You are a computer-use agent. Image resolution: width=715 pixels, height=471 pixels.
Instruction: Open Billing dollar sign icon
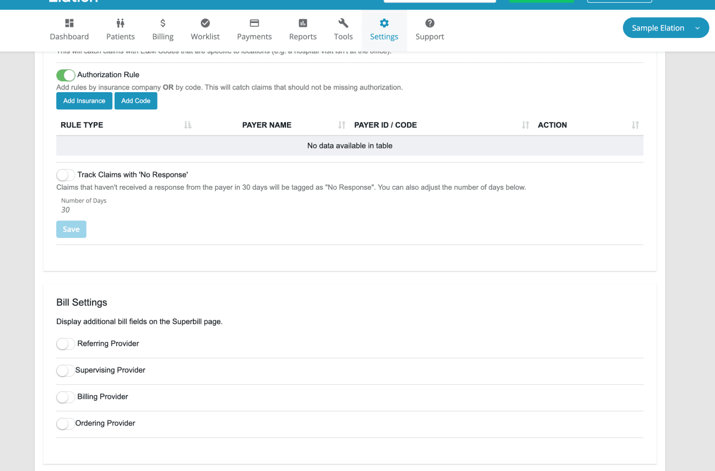click(x=163, y=23)
